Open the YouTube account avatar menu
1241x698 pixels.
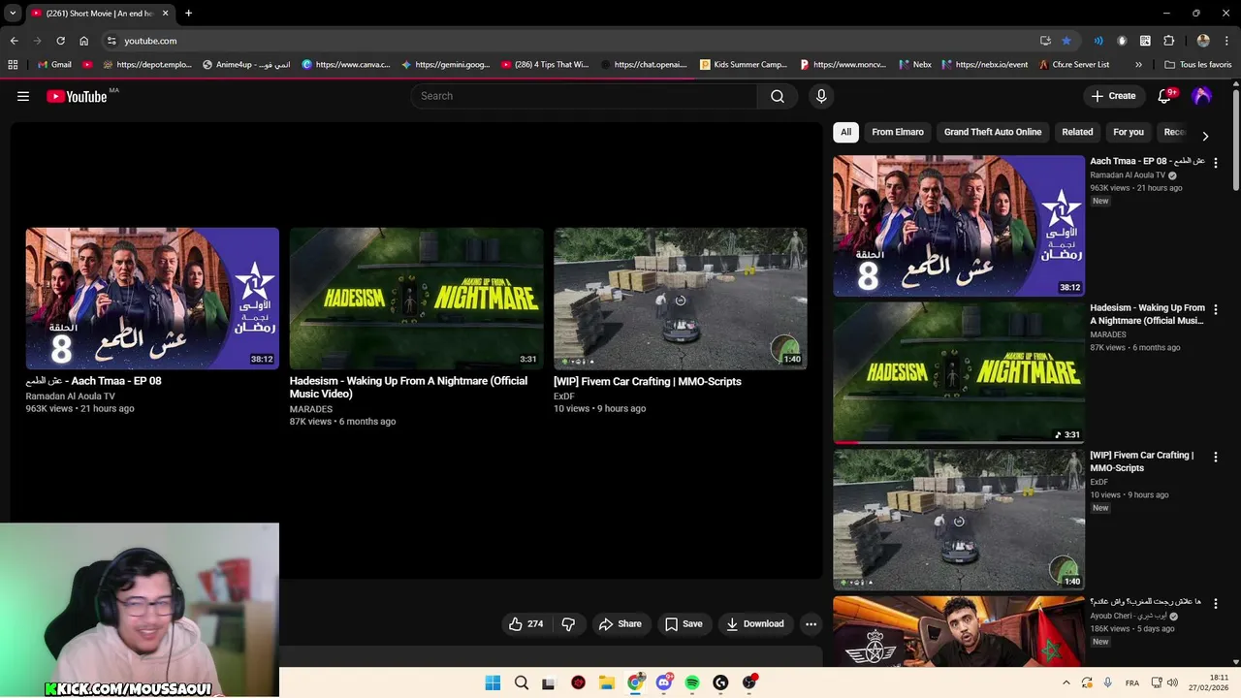coord(1201,96)
